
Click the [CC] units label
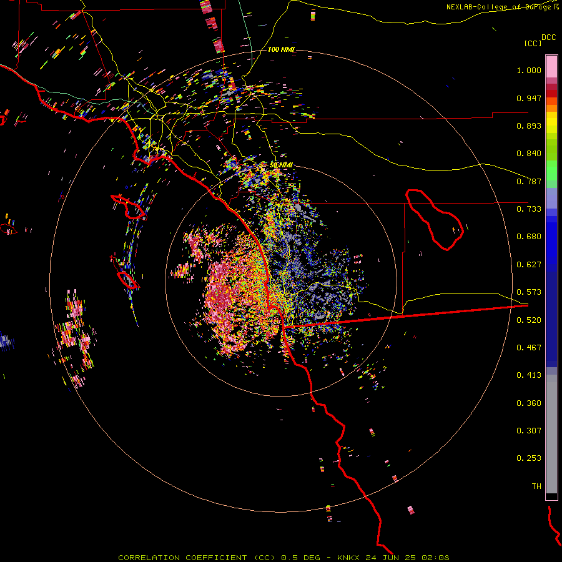pos(533,43)
